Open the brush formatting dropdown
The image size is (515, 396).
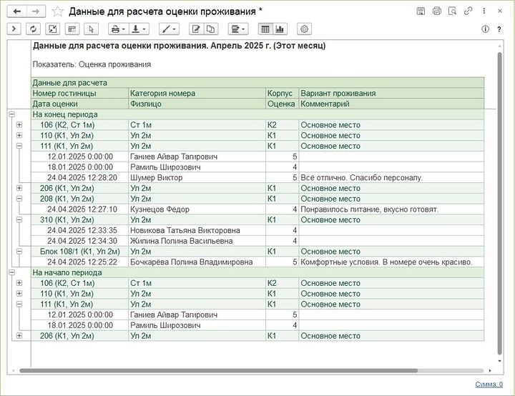tap(169, 29)
